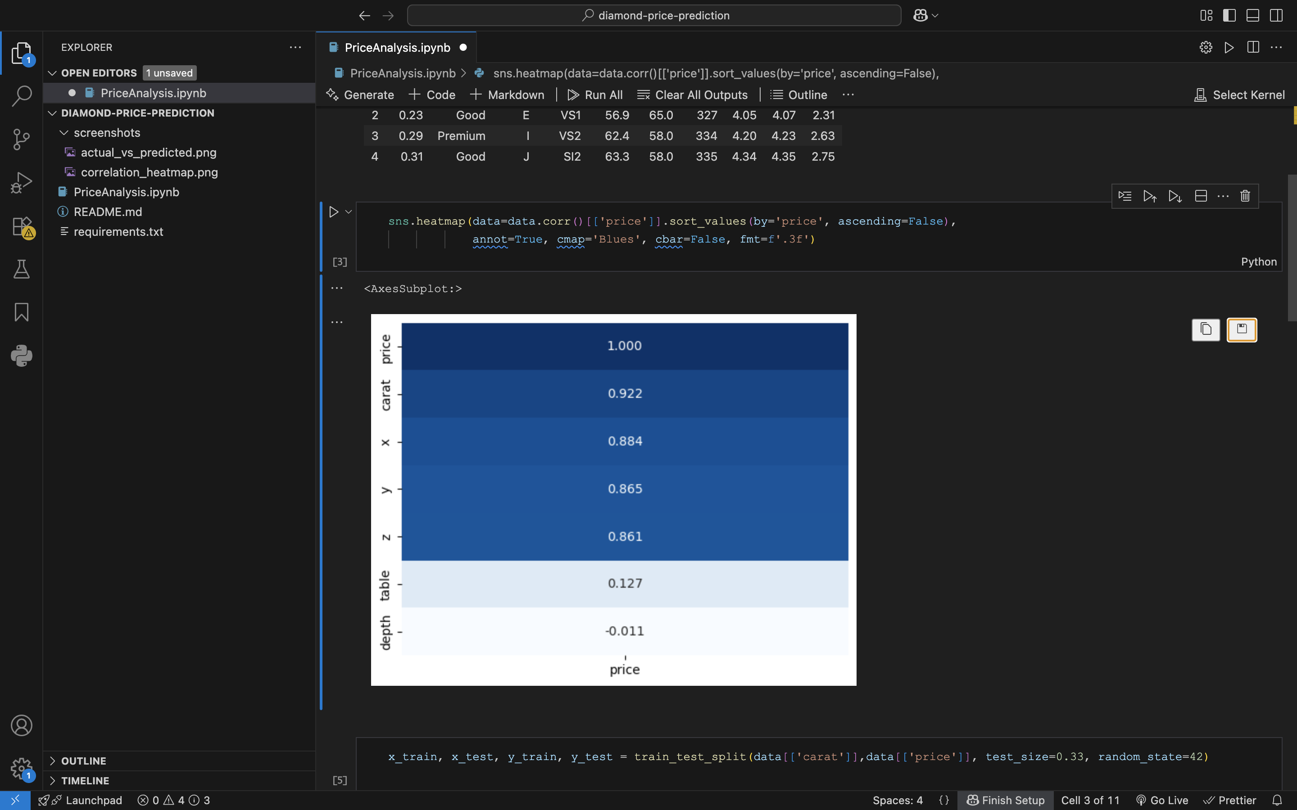Open the Extensions view with warning badge
The width and height of the screenshot is (1297, 810).
point(23,227)
